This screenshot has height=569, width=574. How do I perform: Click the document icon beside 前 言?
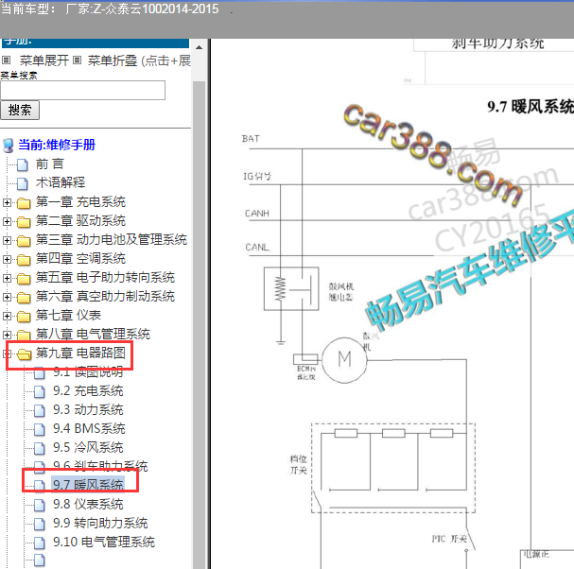coord(23,164)
